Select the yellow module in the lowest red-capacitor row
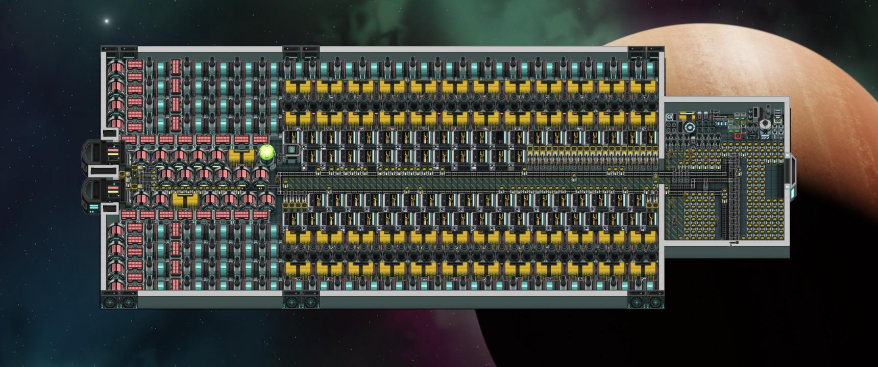 pyautogui.click(x=185, y=200)
